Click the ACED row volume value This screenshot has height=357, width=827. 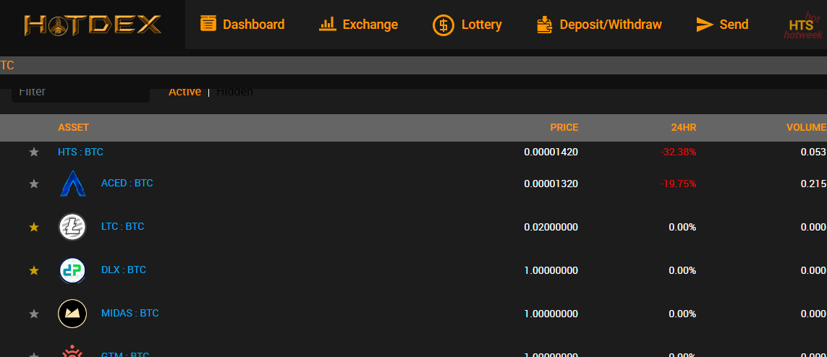click(x=813, y=184)
